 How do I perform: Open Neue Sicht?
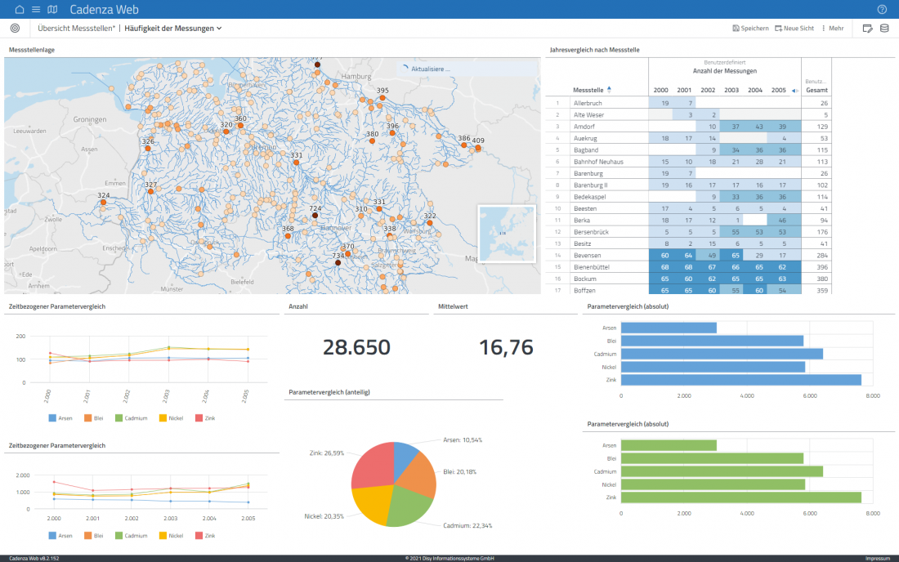793,28
